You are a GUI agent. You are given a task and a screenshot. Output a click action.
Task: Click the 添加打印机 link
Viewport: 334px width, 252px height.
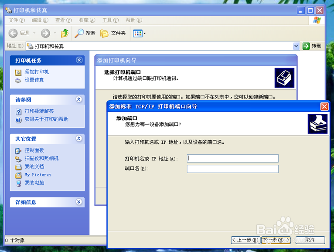tap(37, 72)
